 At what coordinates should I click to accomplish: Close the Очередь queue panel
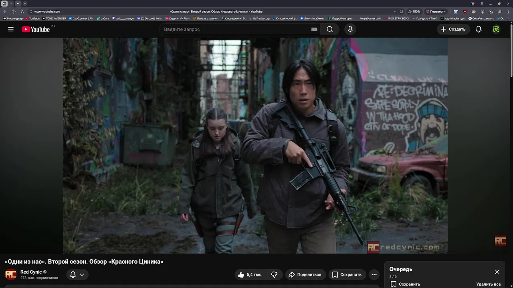(x=497, y=272)
